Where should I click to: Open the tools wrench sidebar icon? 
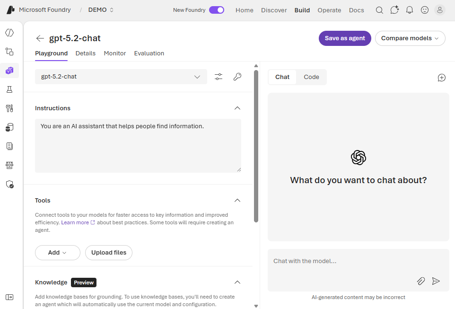9,108
